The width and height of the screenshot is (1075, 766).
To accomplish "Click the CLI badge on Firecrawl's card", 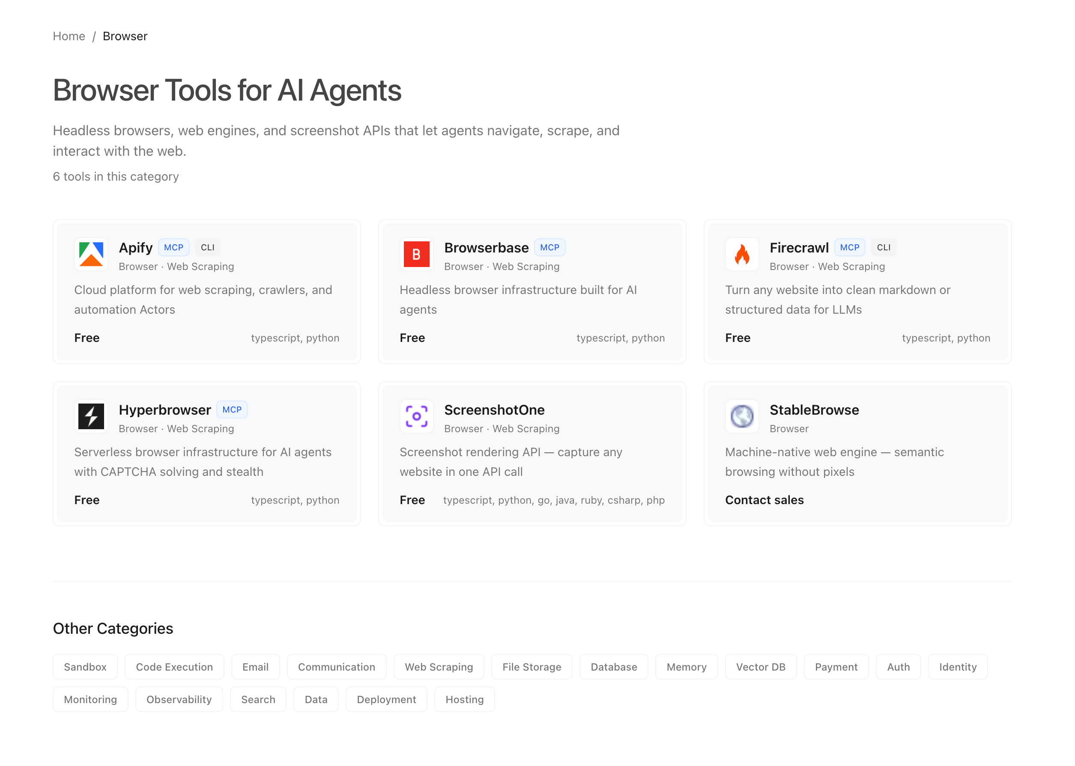I will [x=883, y=247].
